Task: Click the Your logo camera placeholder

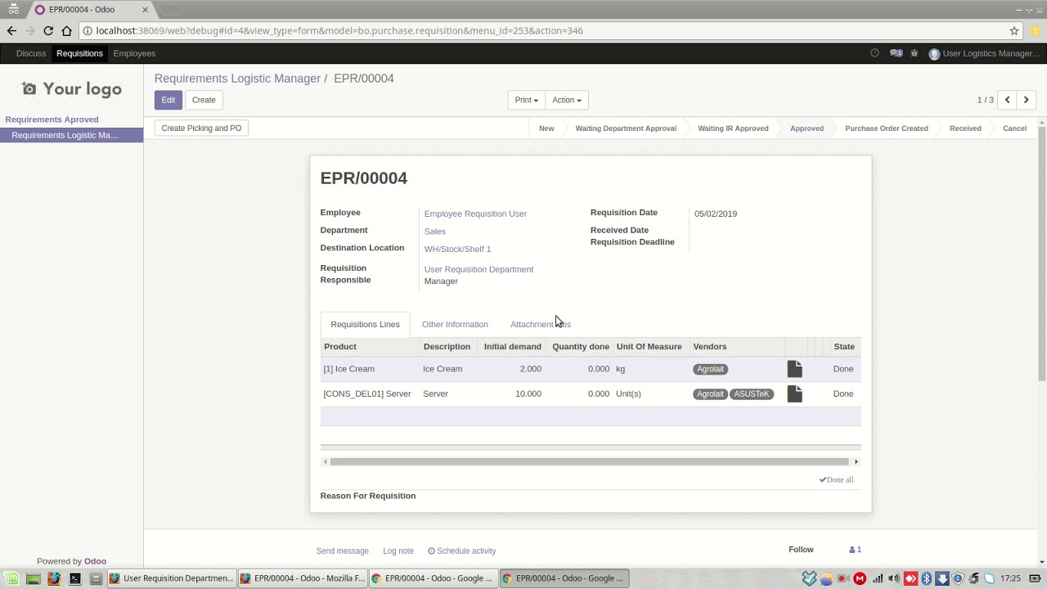Action: pyautogui.click(x=72, y=88)
